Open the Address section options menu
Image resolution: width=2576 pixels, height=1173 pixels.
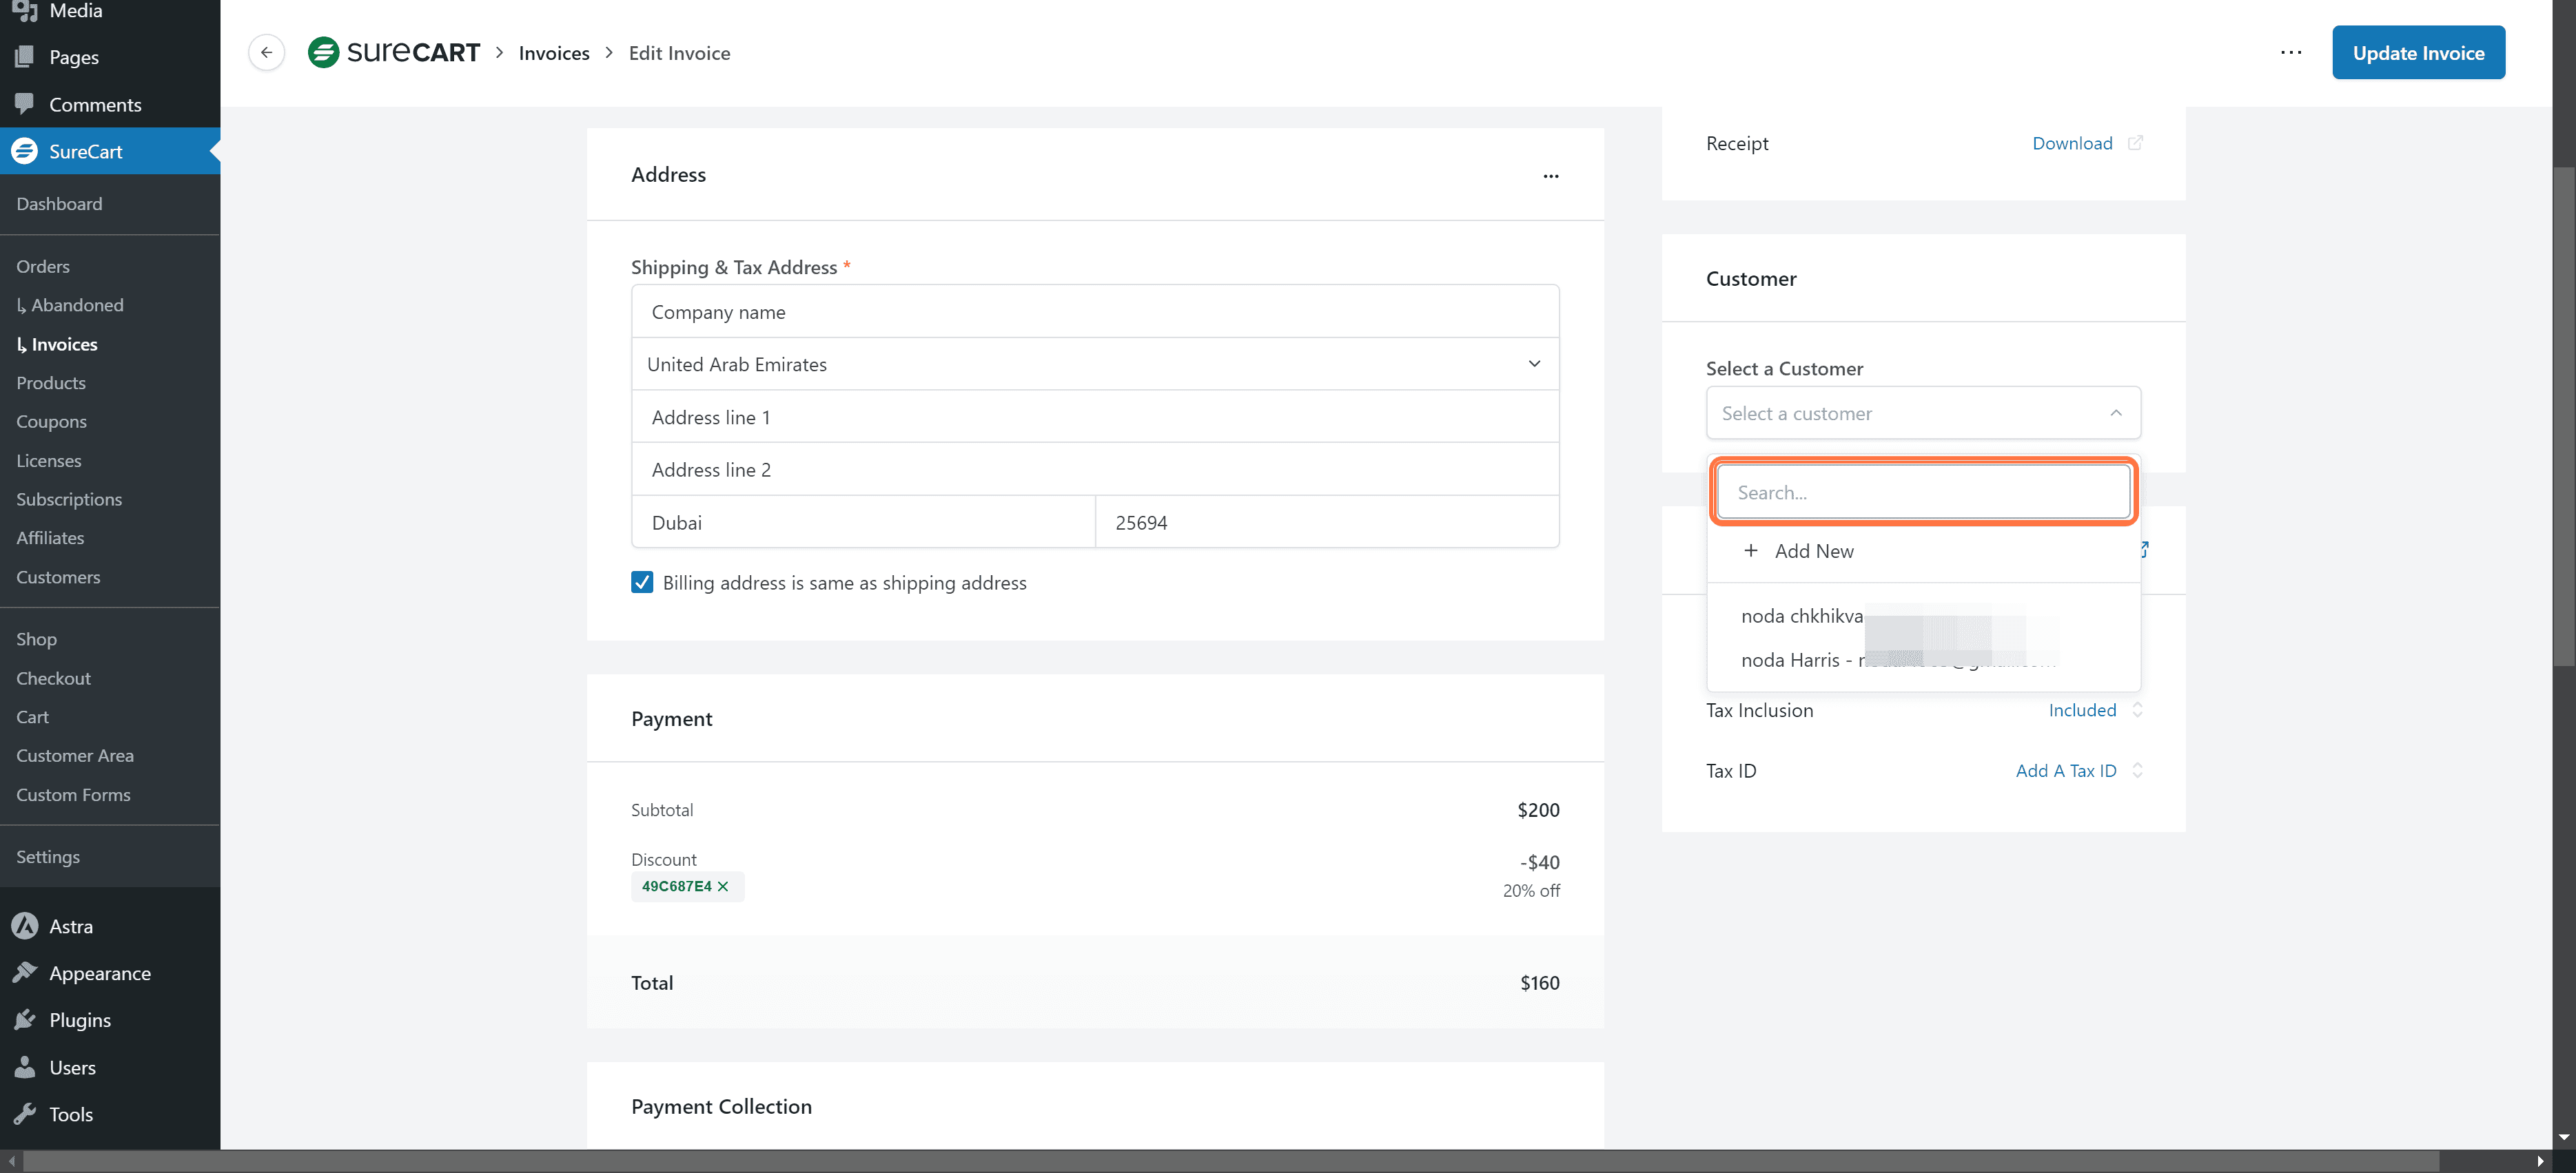coord(1550,176)
